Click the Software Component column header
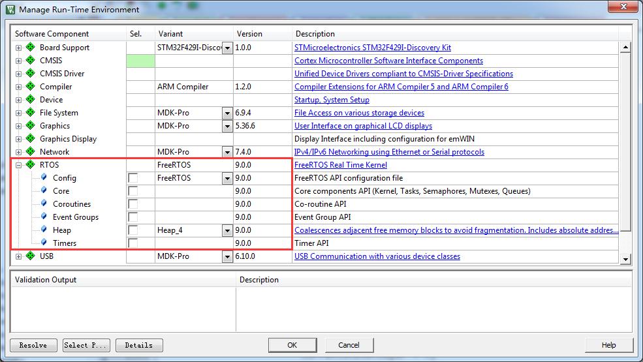Image resolution: width=643 pixels, height=362 pixels. tap(69, 34)
